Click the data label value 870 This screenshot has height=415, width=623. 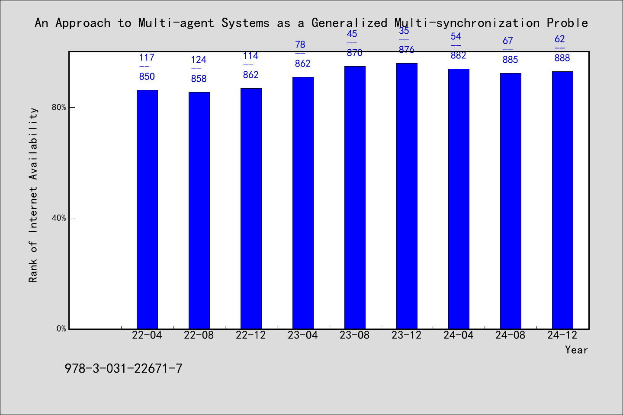355,53
